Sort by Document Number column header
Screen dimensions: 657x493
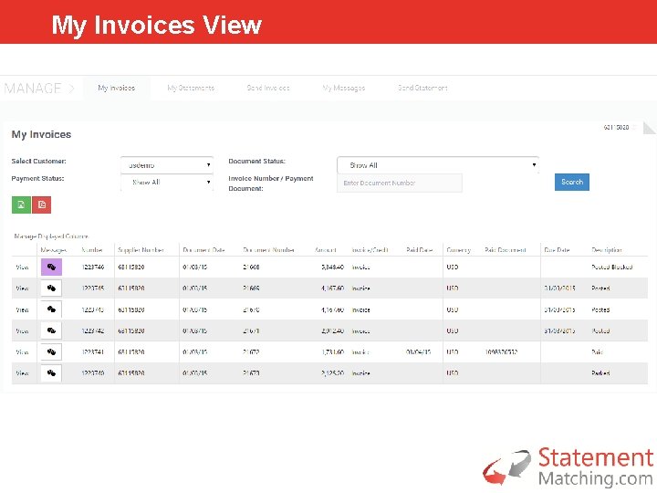click(x=268, y=250)
